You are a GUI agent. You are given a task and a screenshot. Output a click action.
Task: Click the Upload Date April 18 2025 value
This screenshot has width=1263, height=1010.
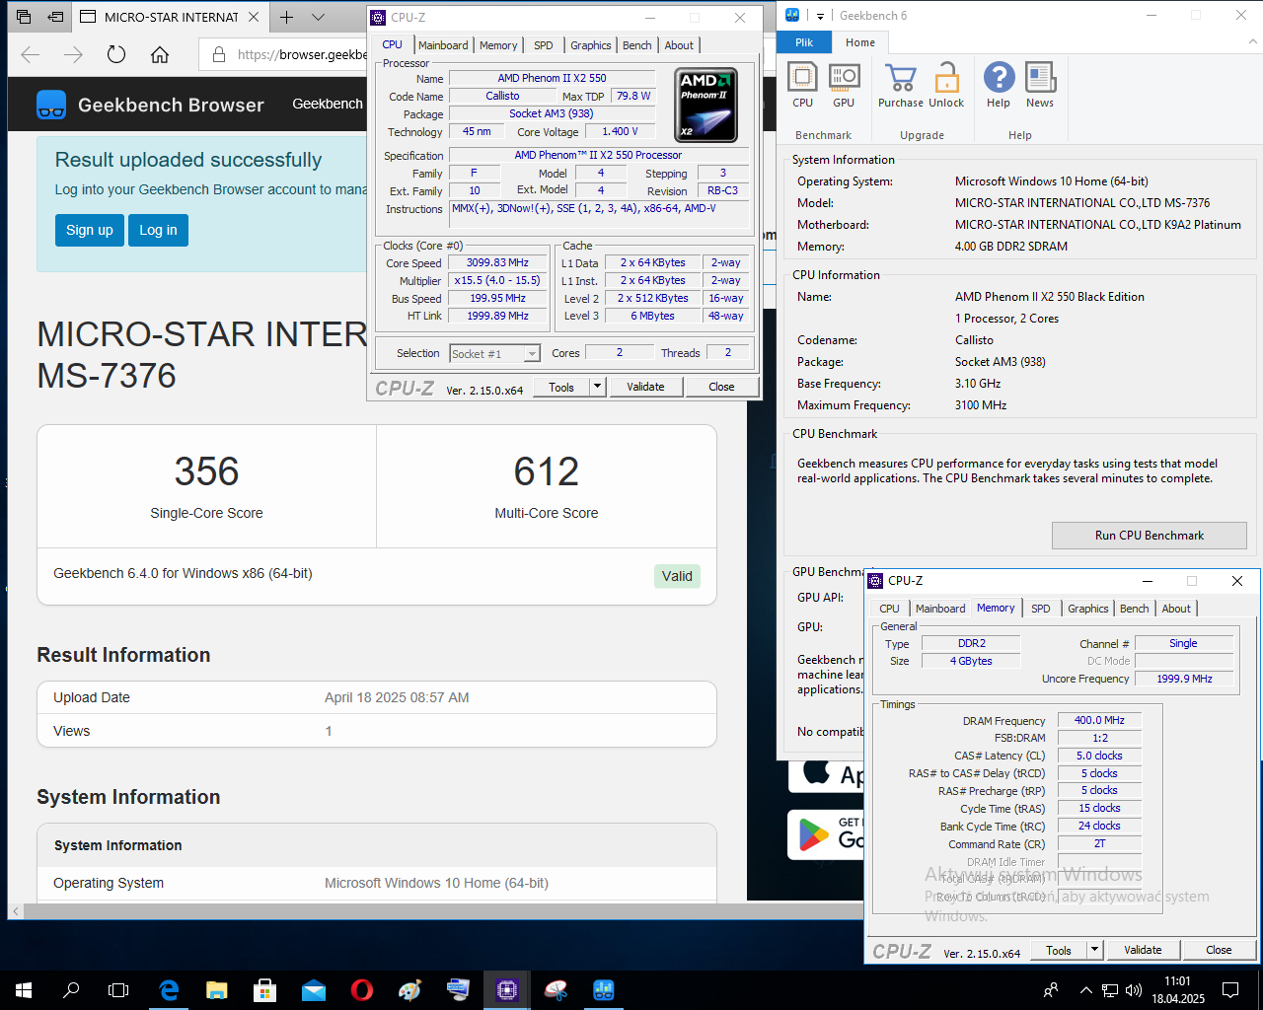coord(397,697)
